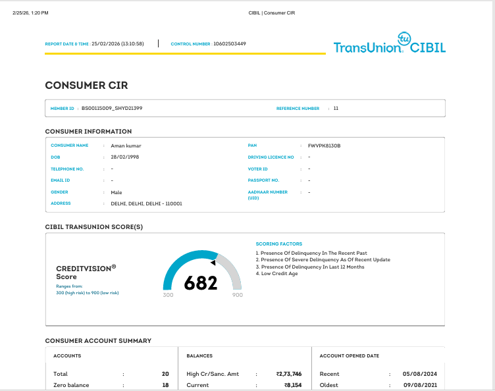This screenshot has height=391, width=495.
Task: Click the Low Credit Age scoring factor
Action: pos(277,274)
